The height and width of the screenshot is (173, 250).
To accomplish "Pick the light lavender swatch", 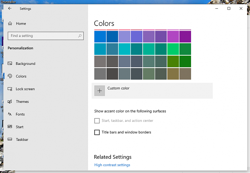I will [x=124, y=37].
